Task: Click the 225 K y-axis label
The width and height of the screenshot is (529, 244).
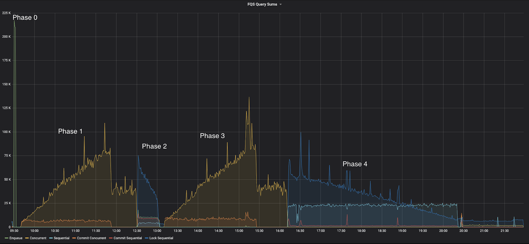Action: pyautogui.click(x=6, y=13)
